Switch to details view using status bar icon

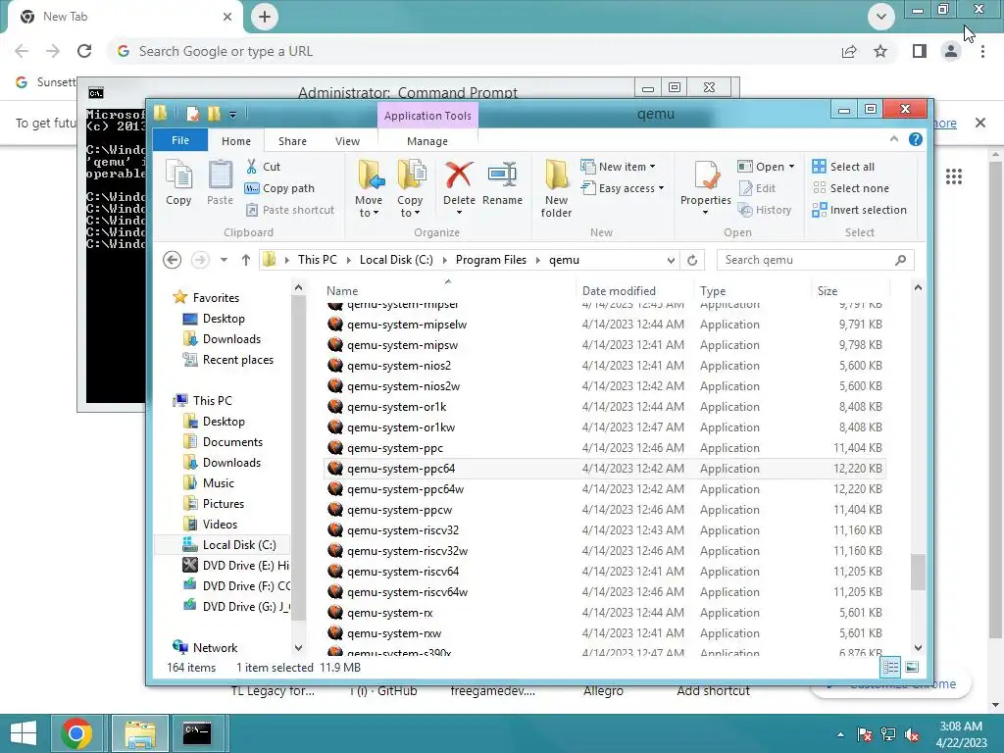(x=890, y=667)
